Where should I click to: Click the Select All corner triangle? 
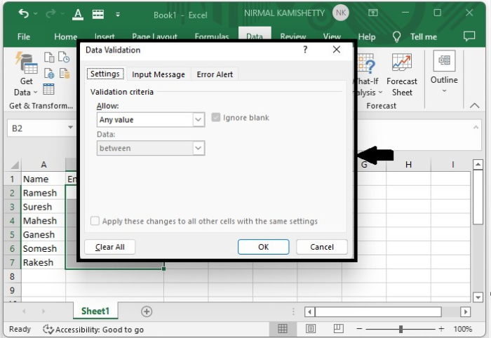15,165
